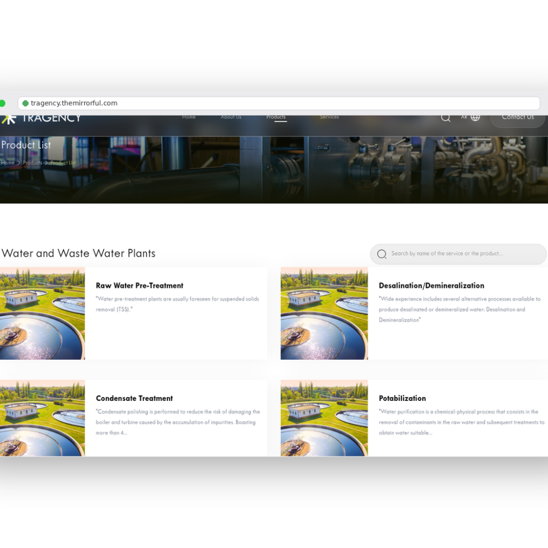Open the Raw Water Pre-Treatment thumbnail

point(42,313)
